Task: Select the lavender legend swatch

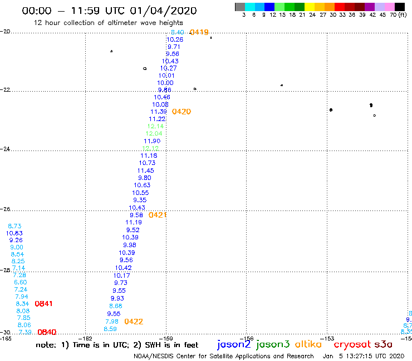Action: pyautogui.click(x=380, y=7)
